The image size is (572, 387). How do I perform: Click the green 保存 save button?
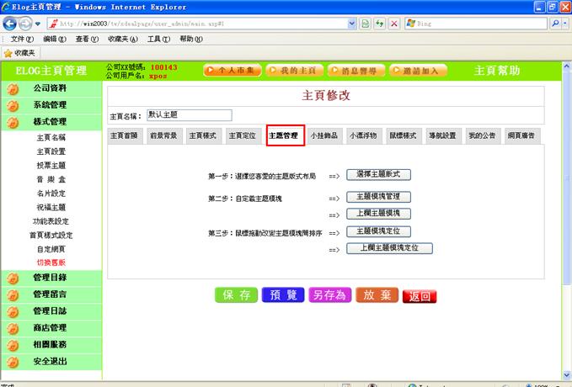coord(237,295)
